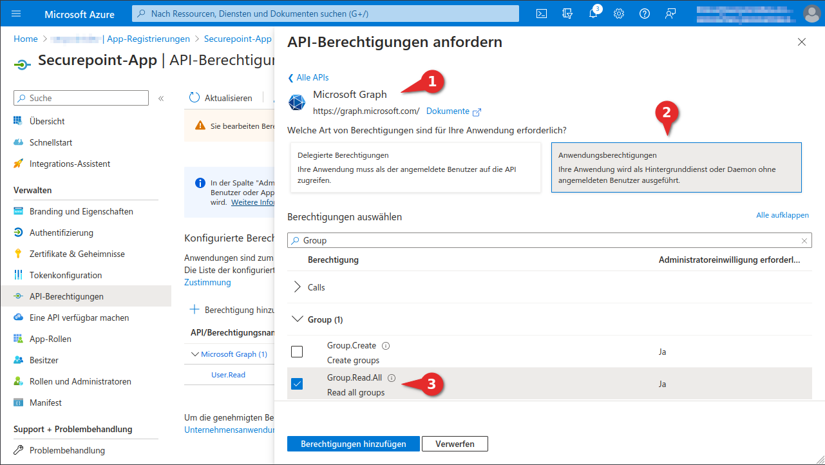Click Alle aufklappen to expand all

[782, 215]
